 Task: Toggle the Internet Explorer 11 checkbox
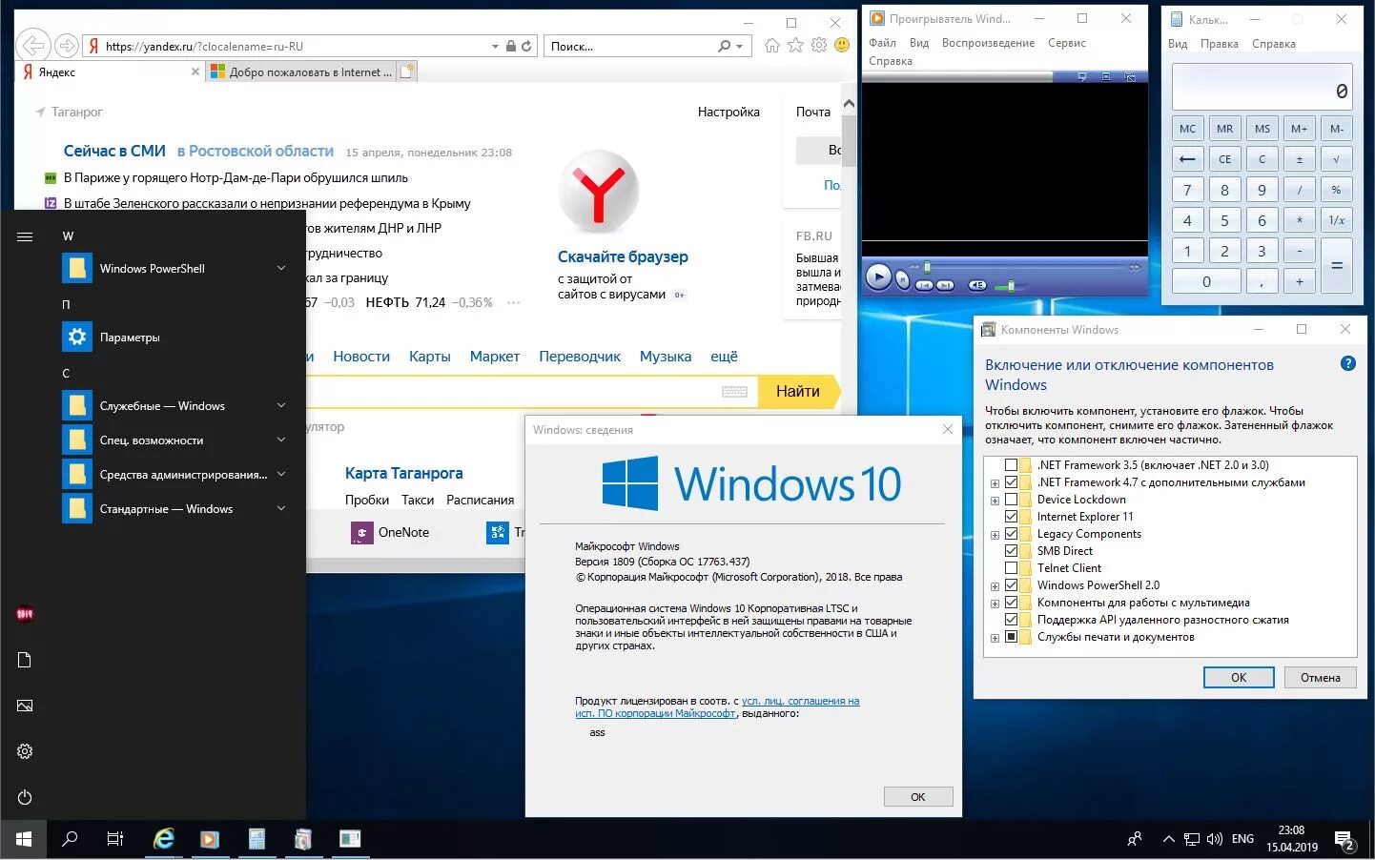coord(1011,517)
